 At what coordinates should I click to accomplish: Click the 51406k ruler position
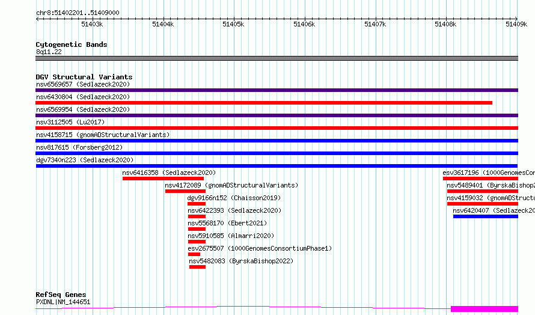[304, 24]
